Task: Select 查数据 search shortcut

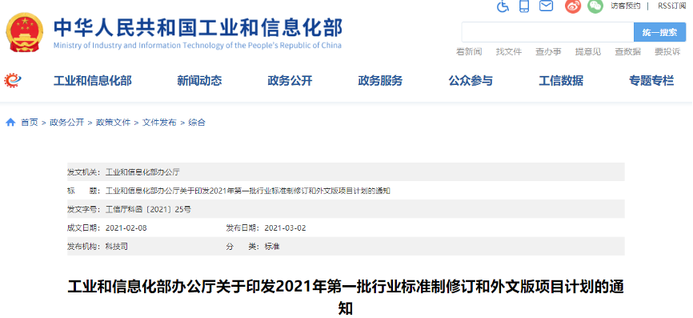Action: [627, 52]
